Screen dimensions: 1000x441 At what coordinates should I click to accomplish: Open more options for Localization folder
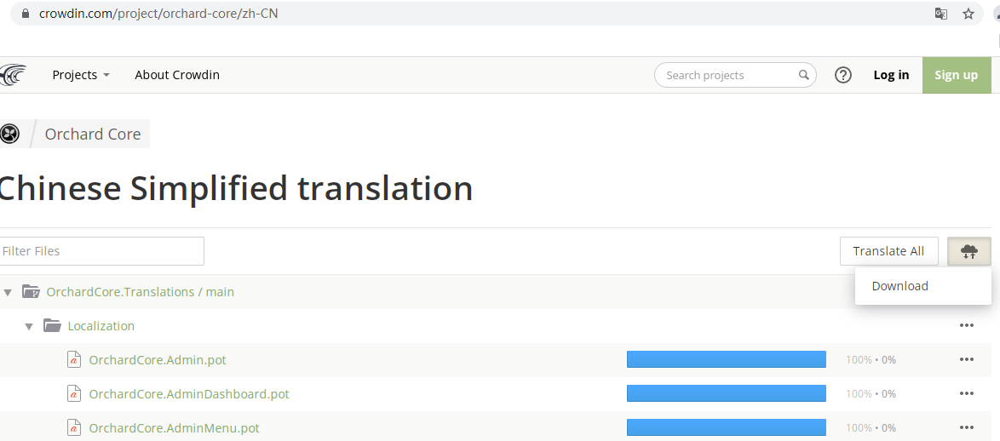966,326
